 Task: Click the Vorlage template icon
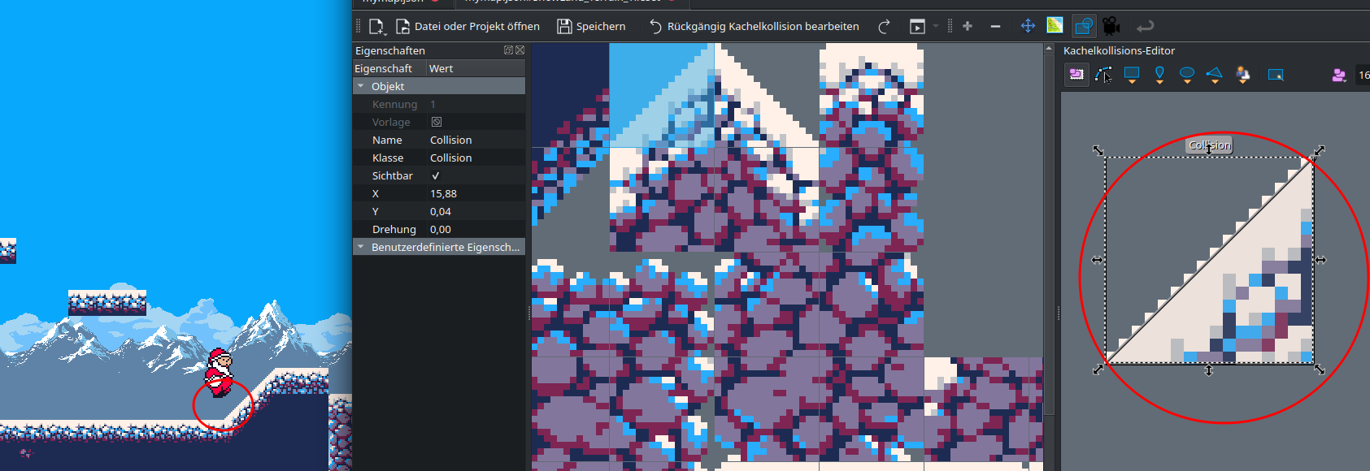click(437, 122)
